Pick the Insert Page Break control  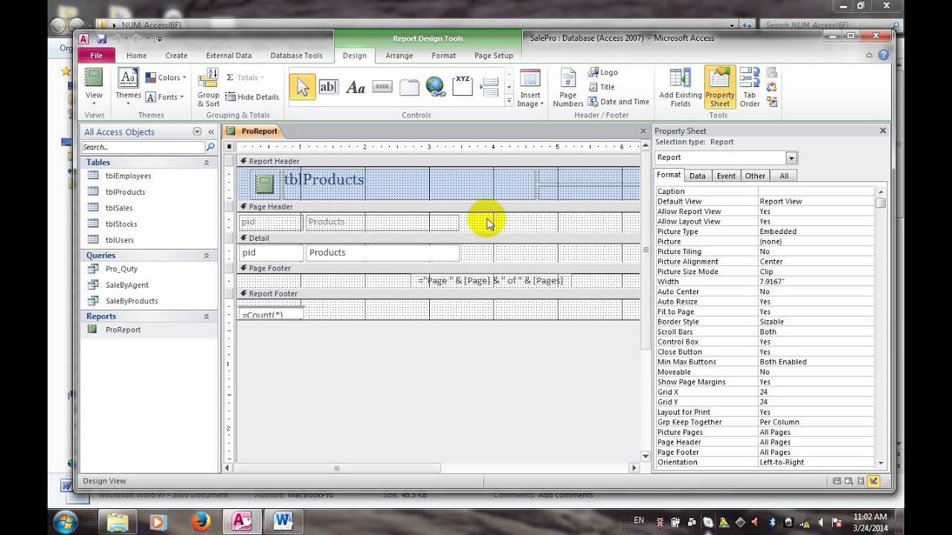pyautogui.click(x=489, y=87)
